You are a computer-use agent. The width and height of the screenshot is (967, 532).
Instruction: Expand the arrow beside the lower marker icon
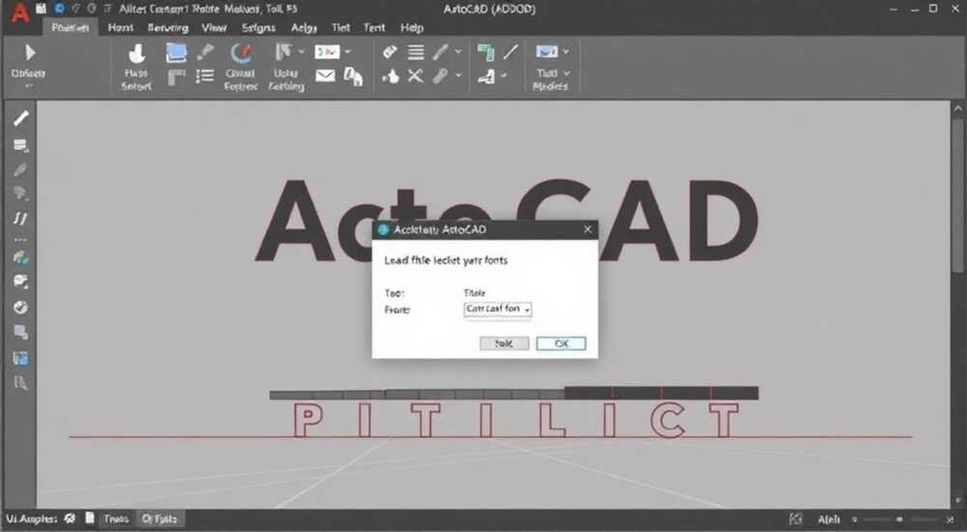pos(458,75)
